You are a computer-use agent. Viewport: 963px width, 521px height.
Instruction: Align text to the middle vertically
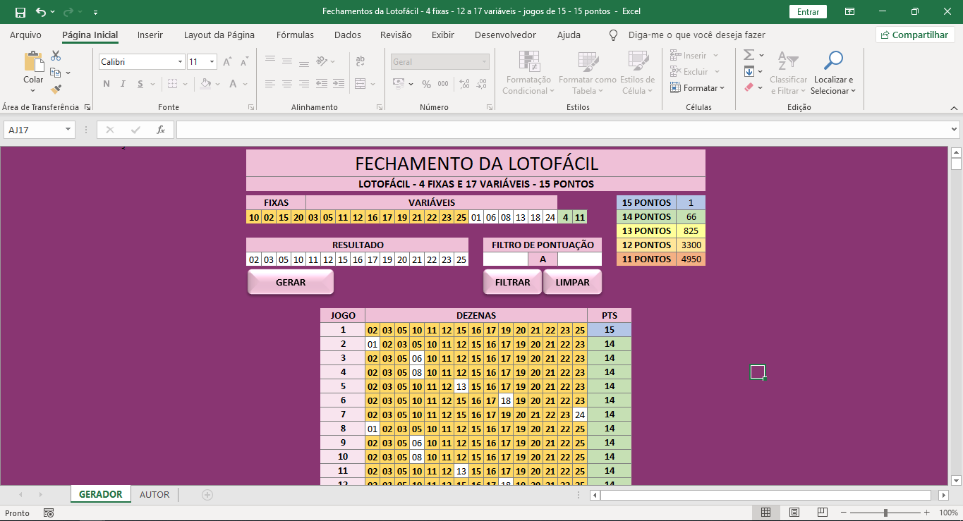(x=287, y=61)
